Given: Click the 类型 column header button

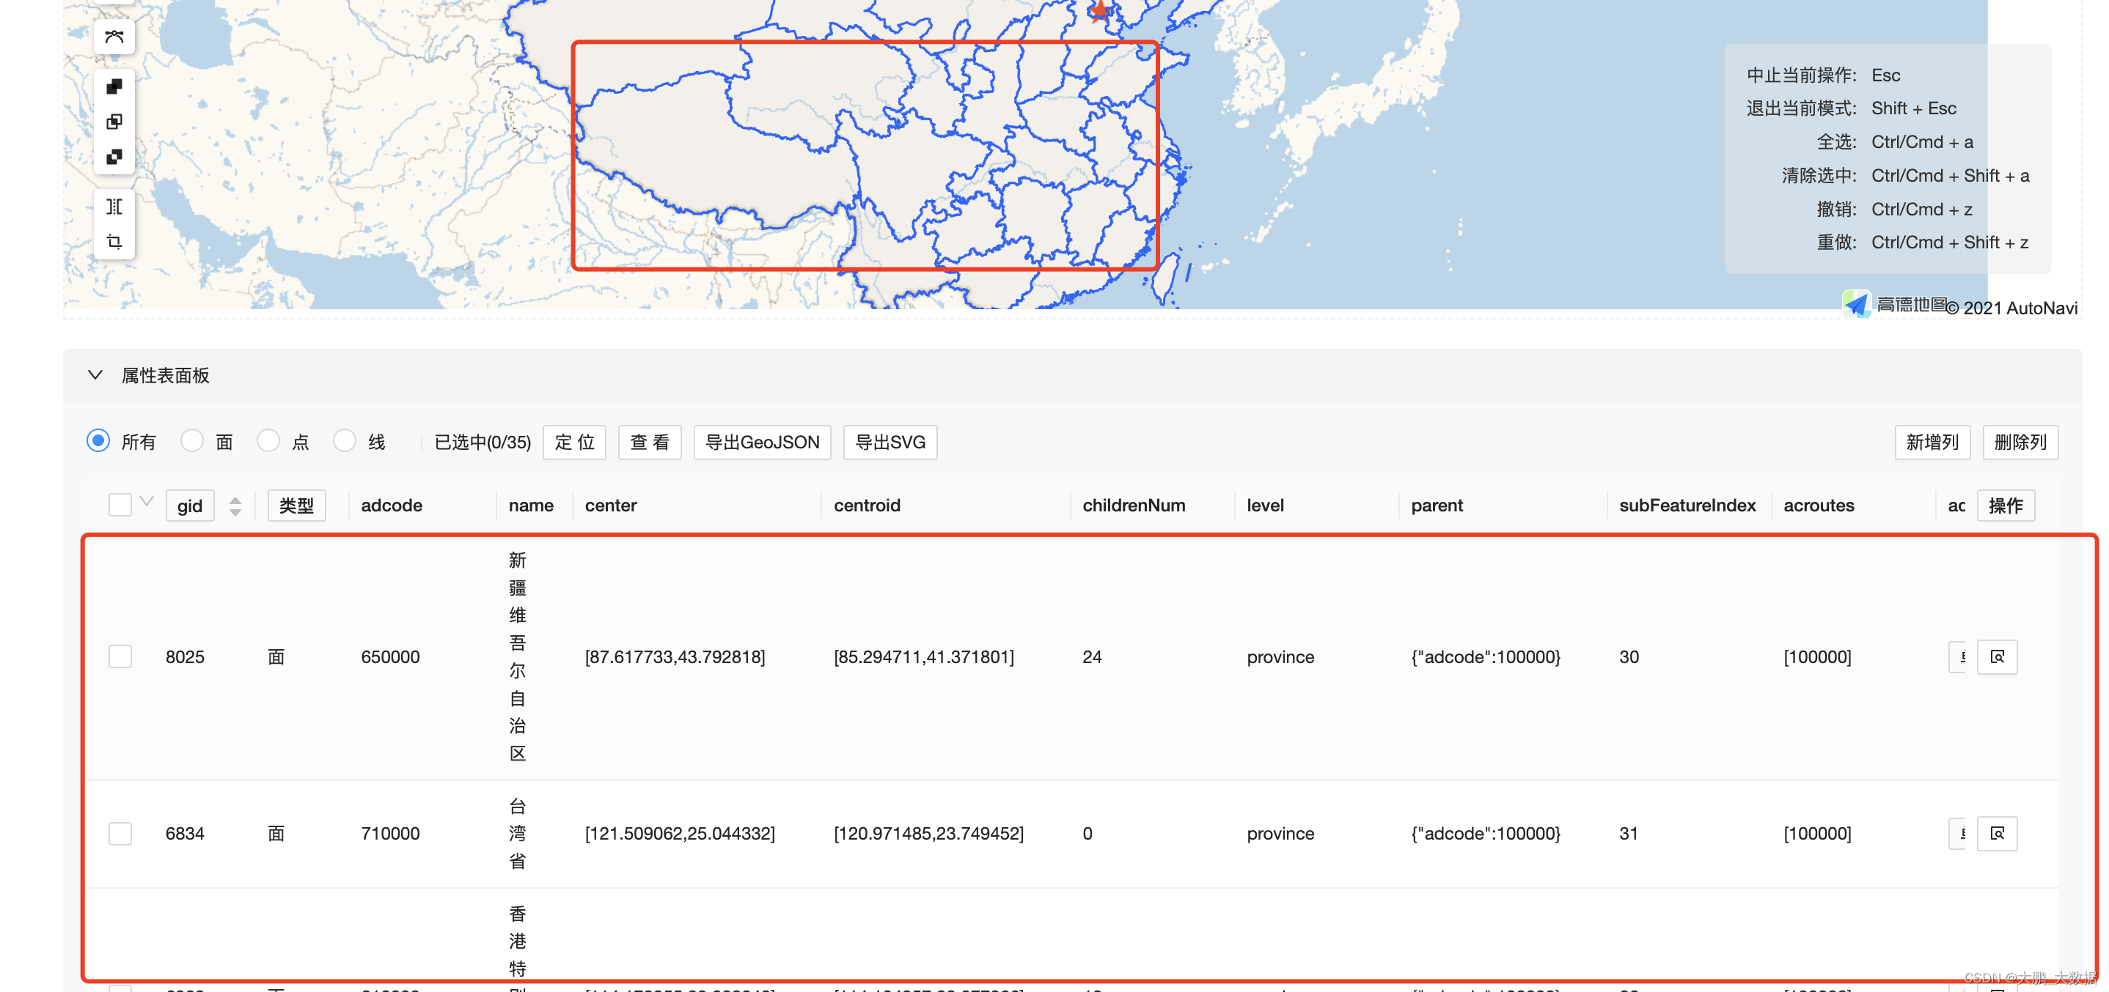Looking at the screenshot, I should (x=296, y=506).
